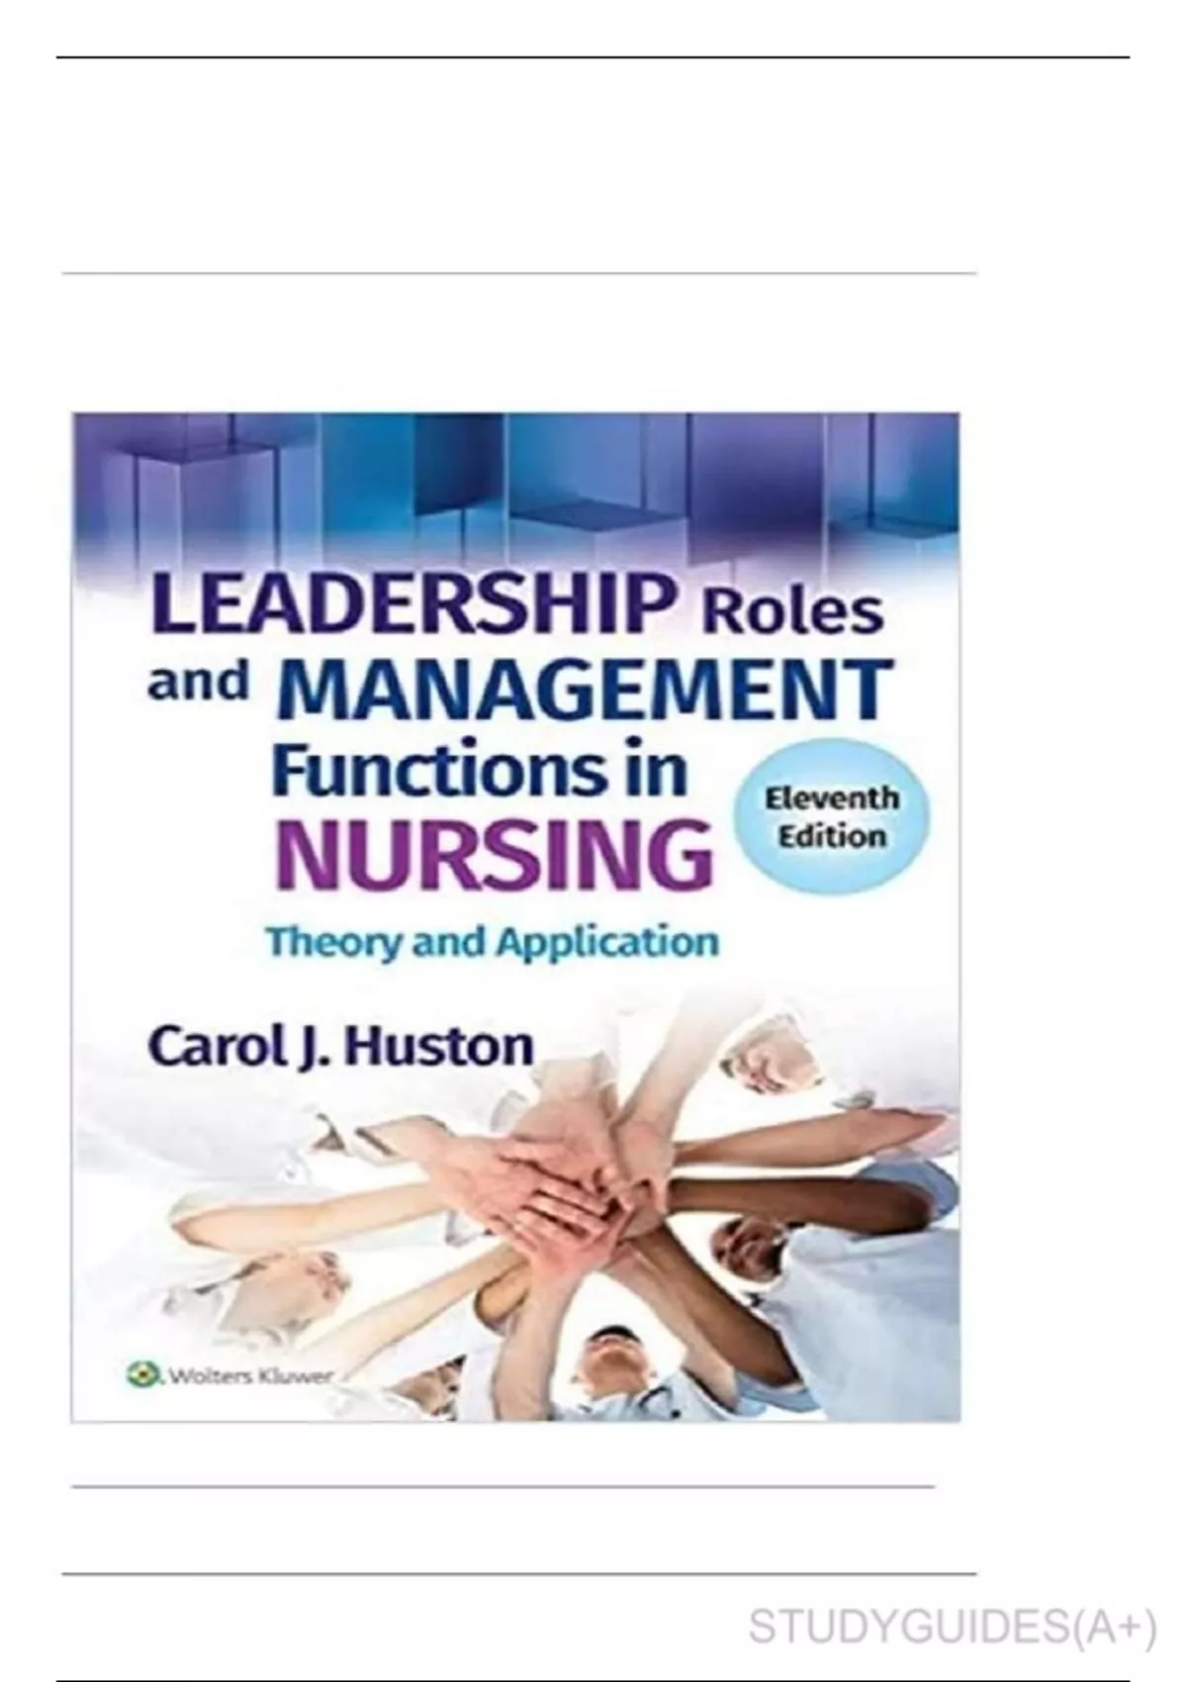Click the author name Carol J. Huston
Screen dimensions: 1187x1682
tap(340, 1047)
